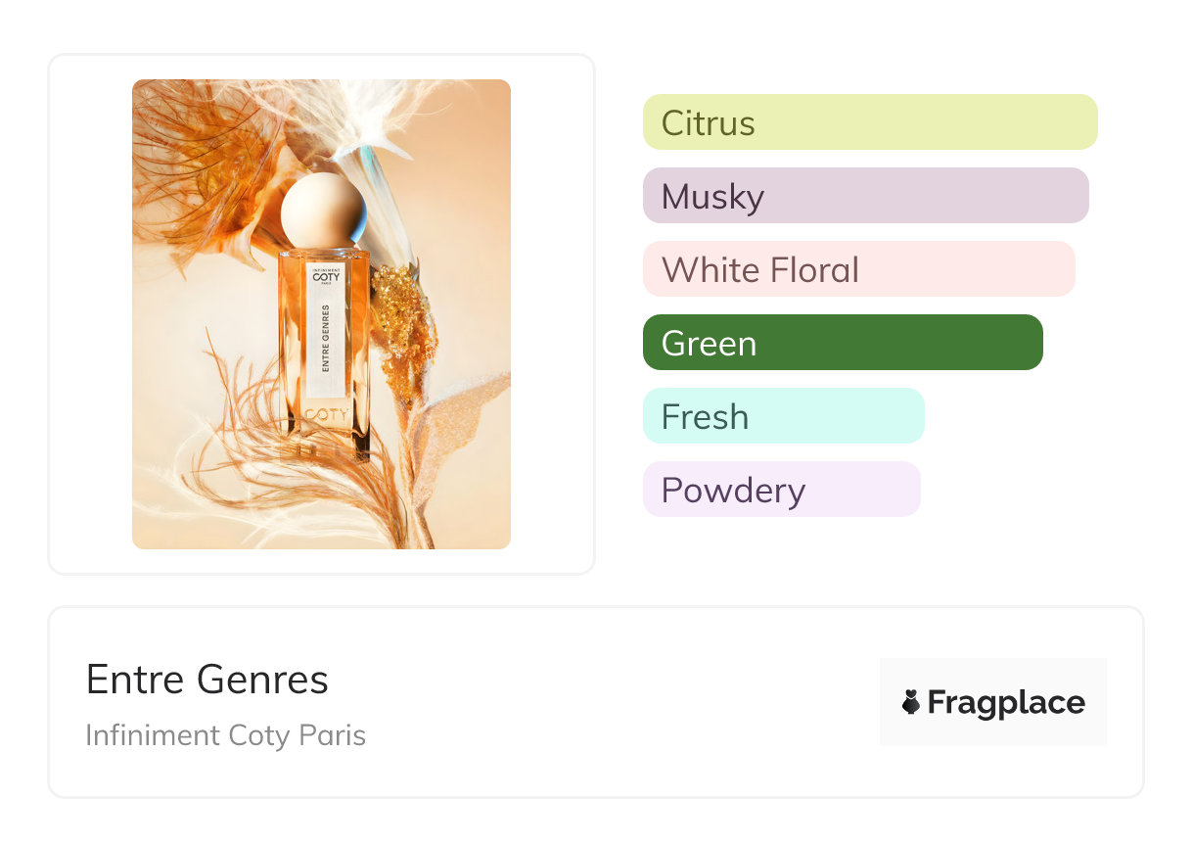This screenshot has height=846, width=1192.
Task: Click the vertical Entre Genres bottle label
Action: (x=324, y=338)
